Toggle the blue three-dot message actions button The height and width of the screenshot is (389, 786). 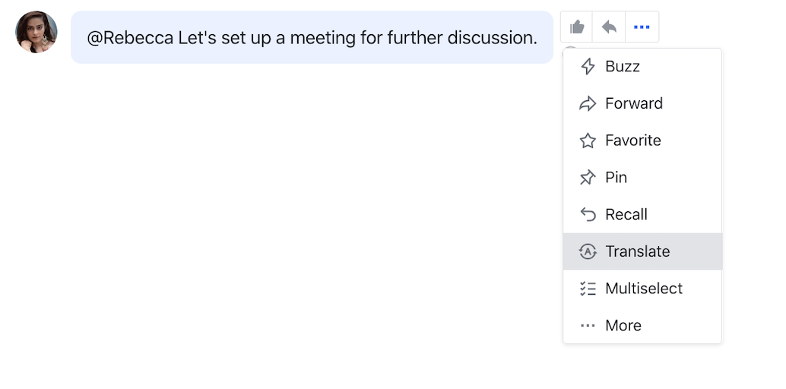click(642, 27)
